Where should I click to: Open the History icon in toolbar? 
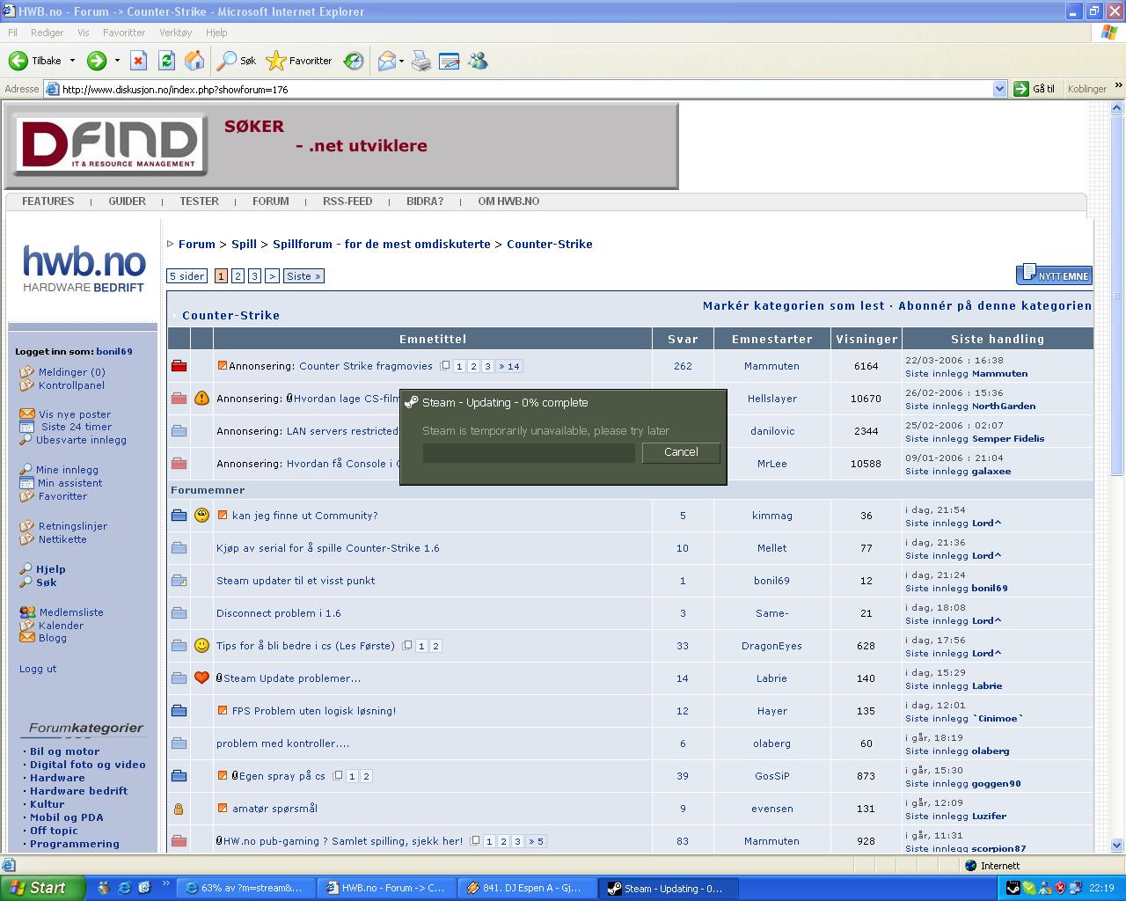click(354, 61)
